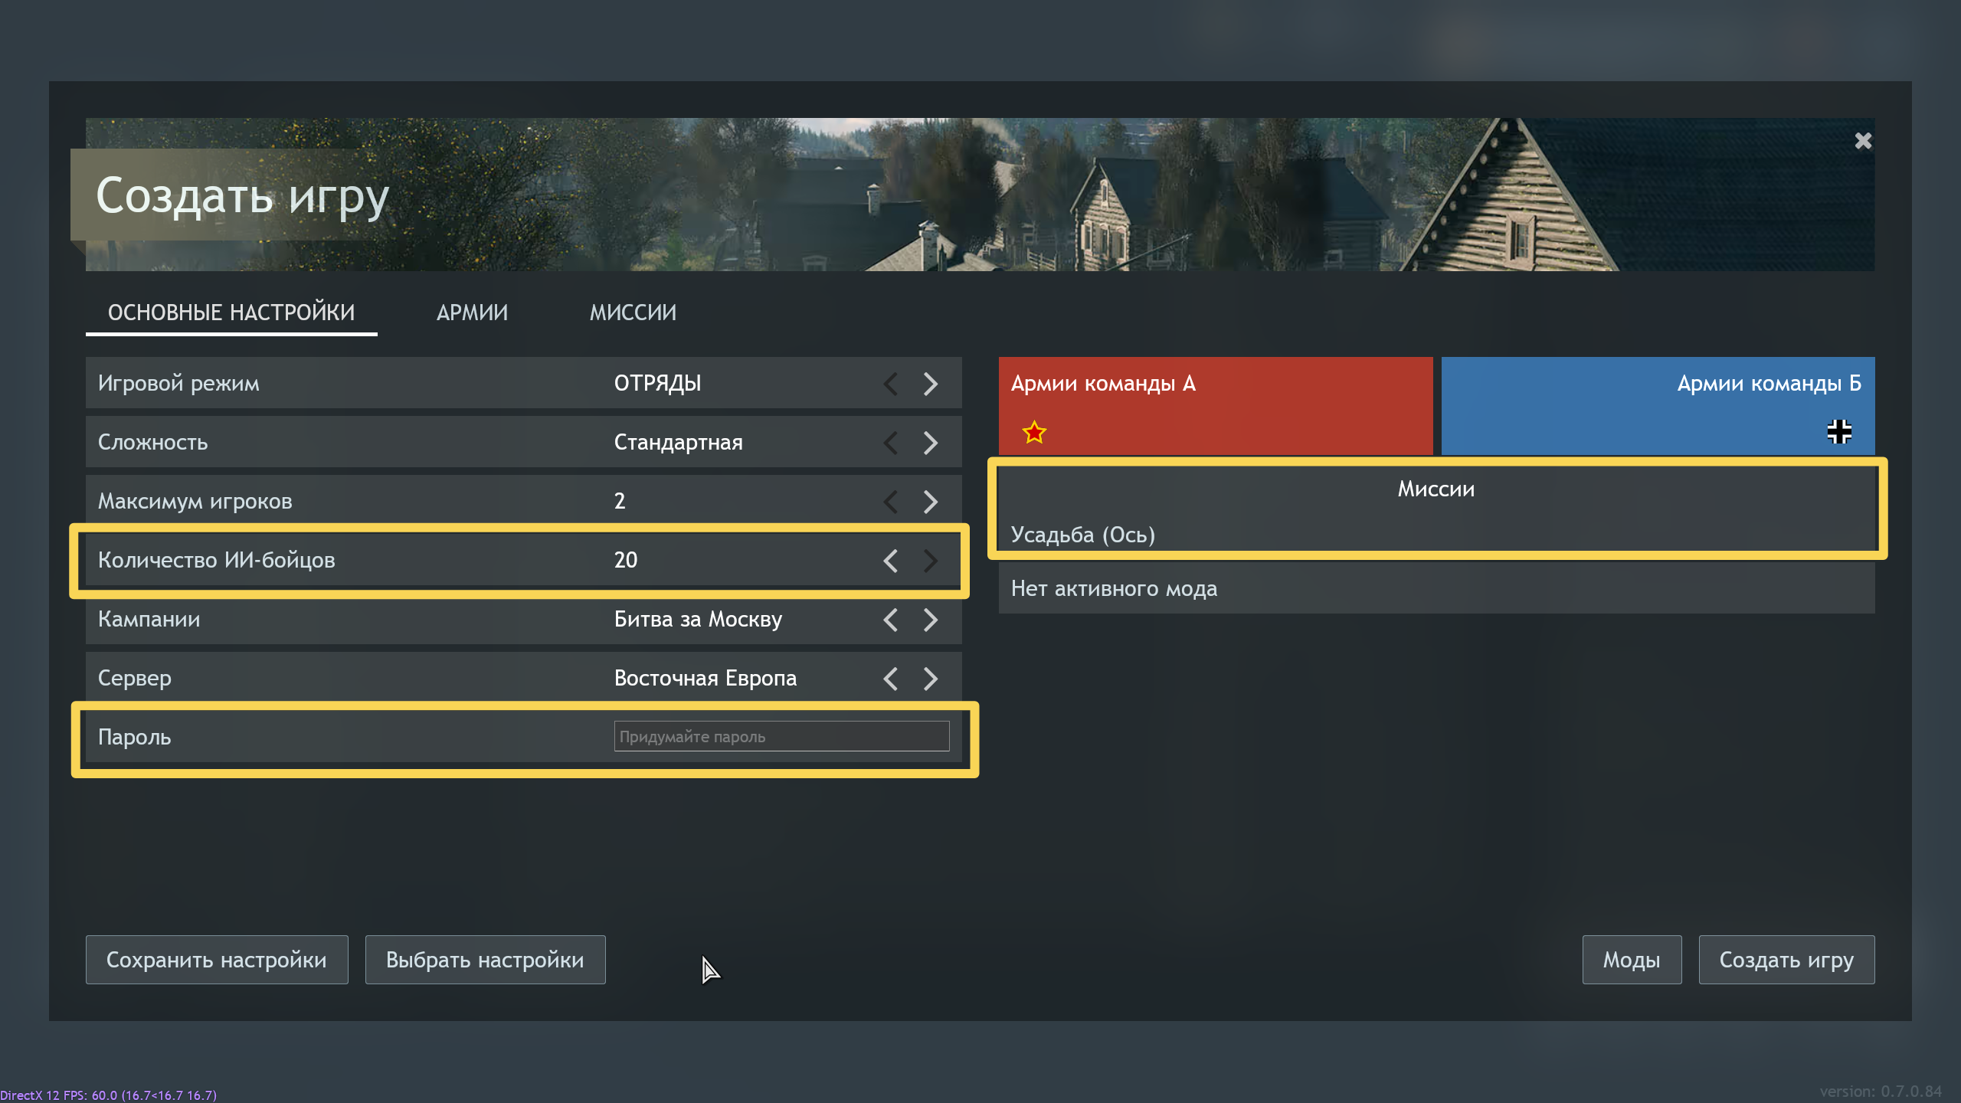
Task: Increase Сложность with right arrow
Action: [x=931, y=443]
